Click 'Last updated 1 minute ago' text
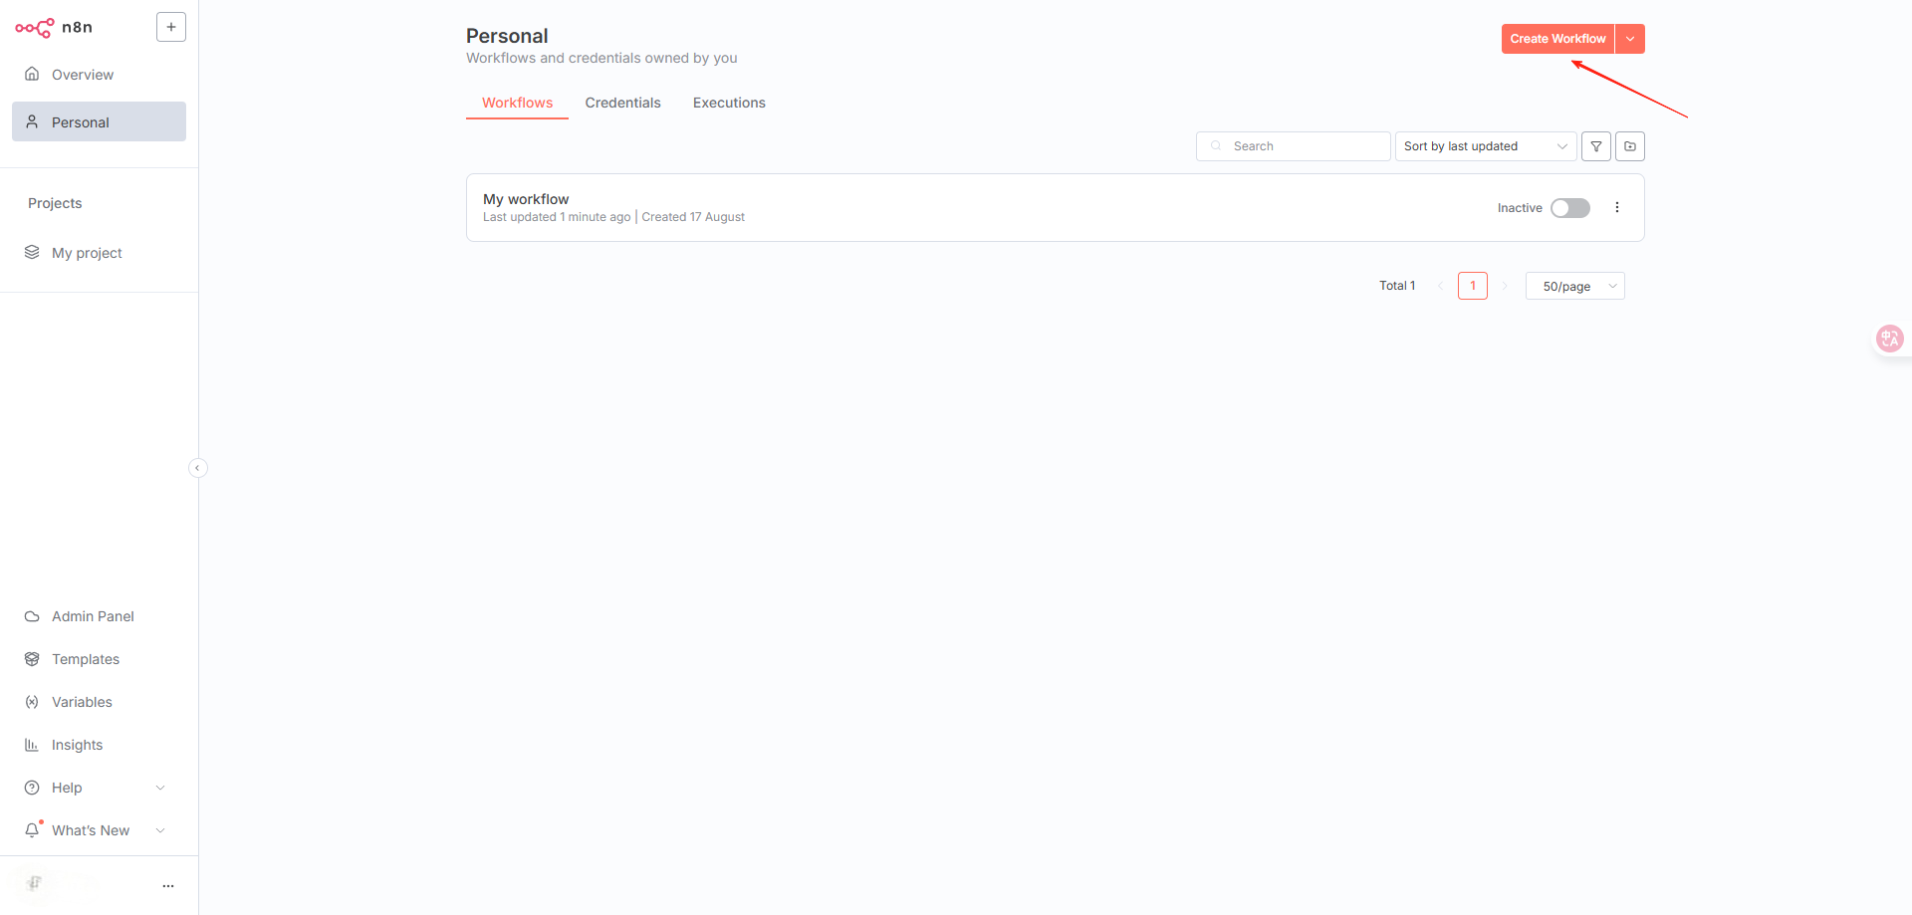This screenshot has width=1912, height=915. (557, 217)
